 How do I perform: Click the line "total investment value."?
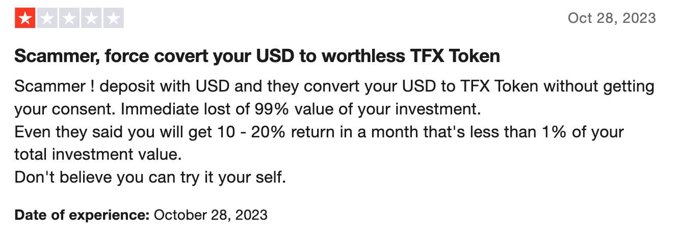point(98,154)
